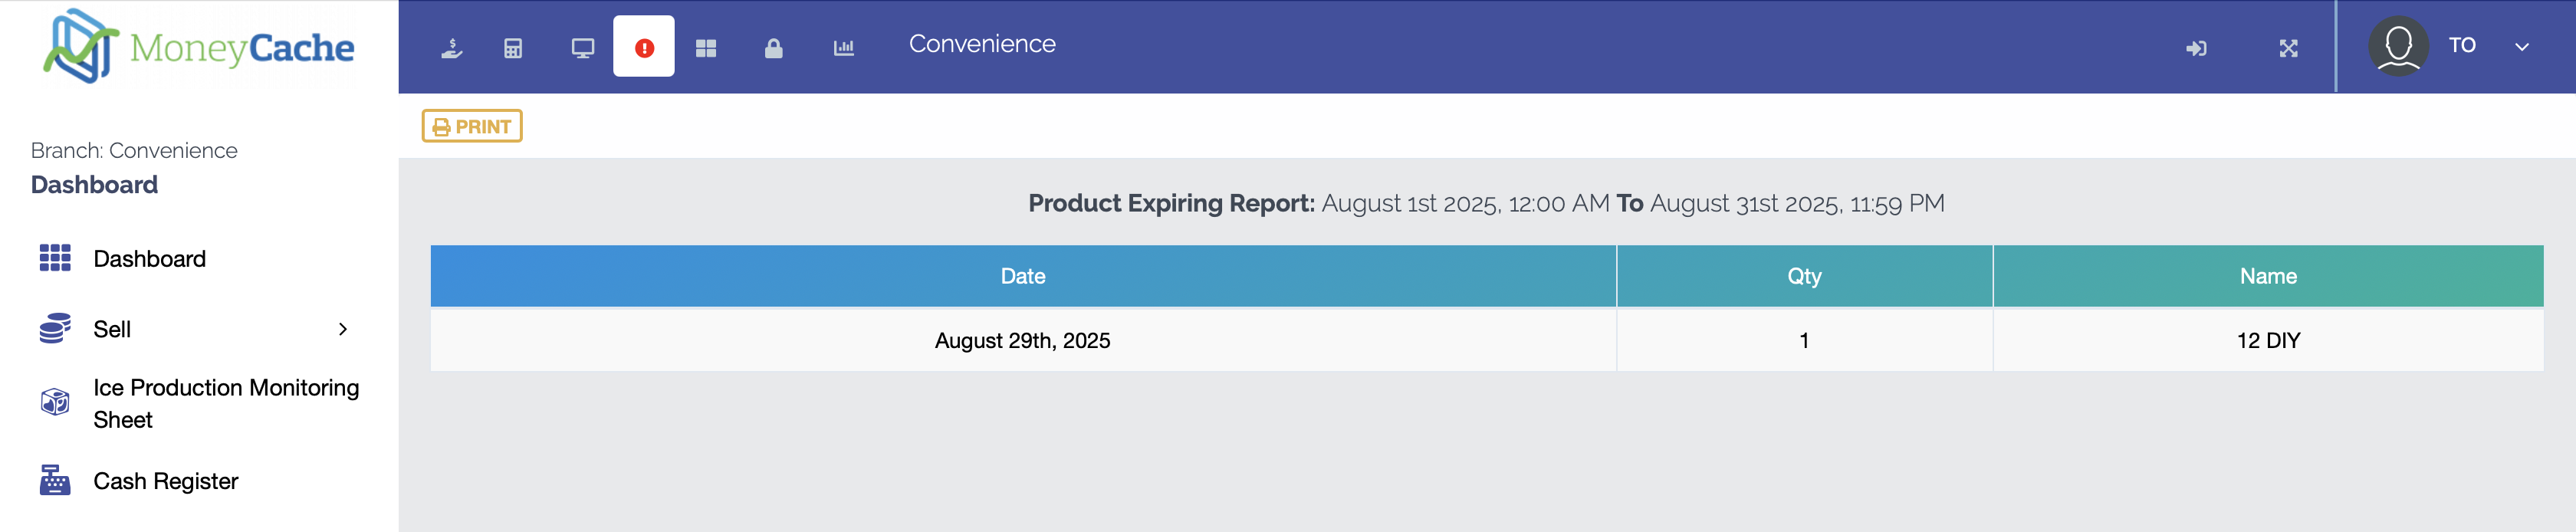
Task: Click the red exclamation alert icon
Action: [644, 47]
